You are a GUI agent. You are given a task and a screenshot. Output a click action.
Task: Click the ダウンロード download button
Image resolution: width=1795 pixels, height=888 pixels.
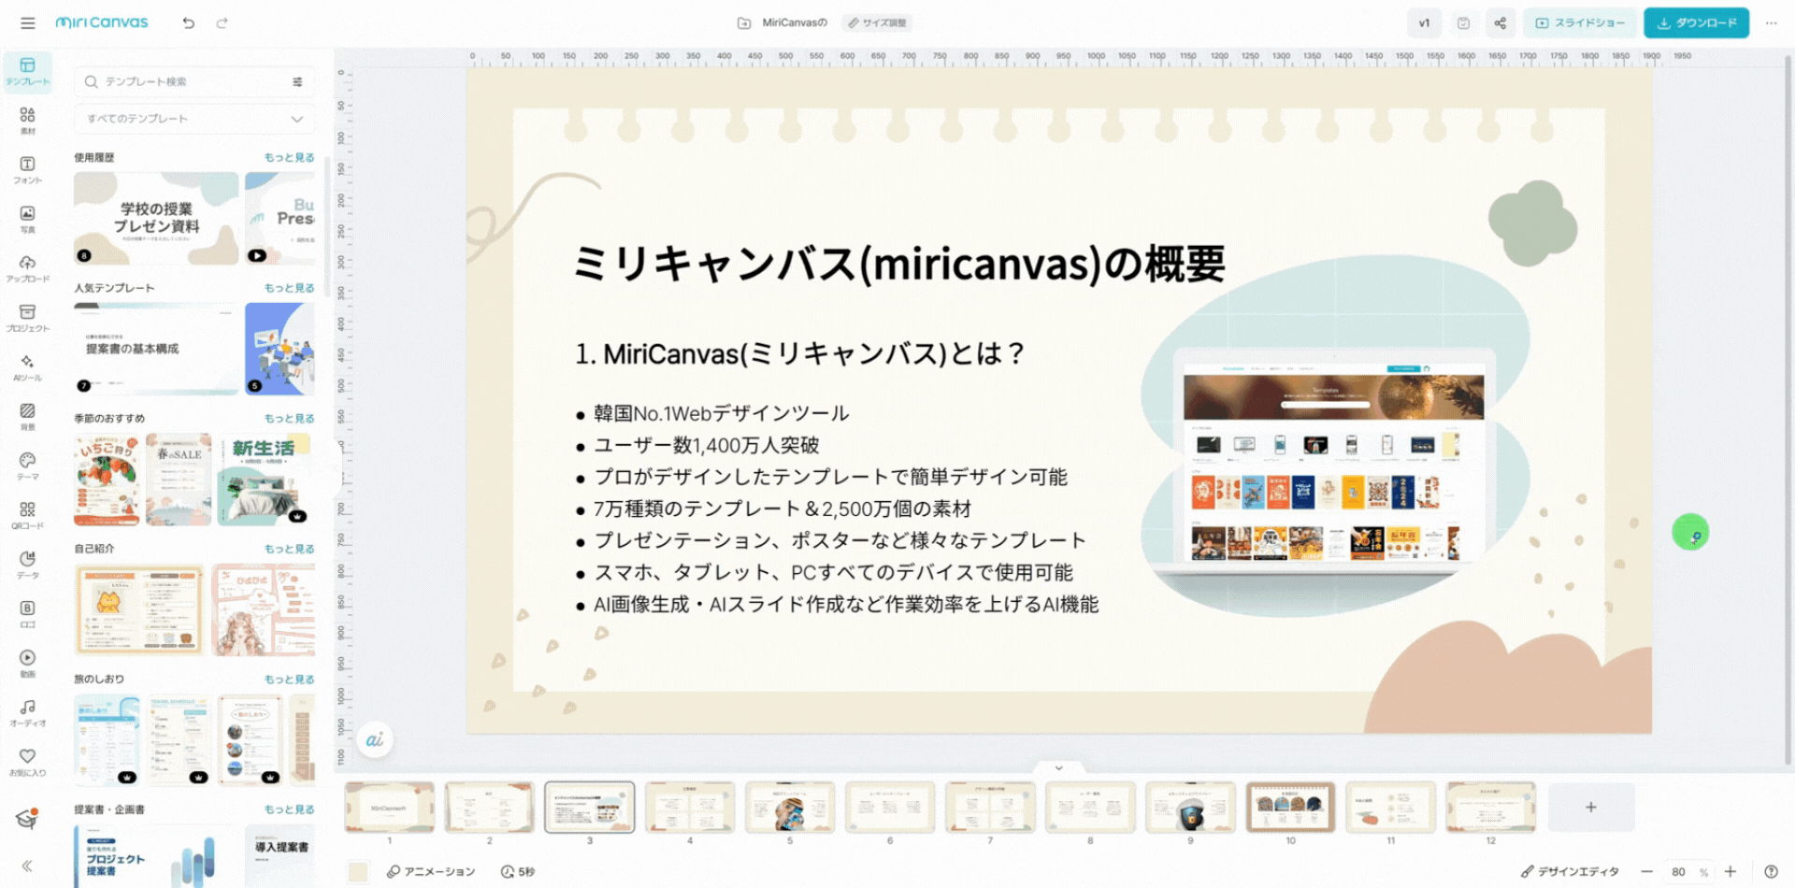[x=1696, y=23]
